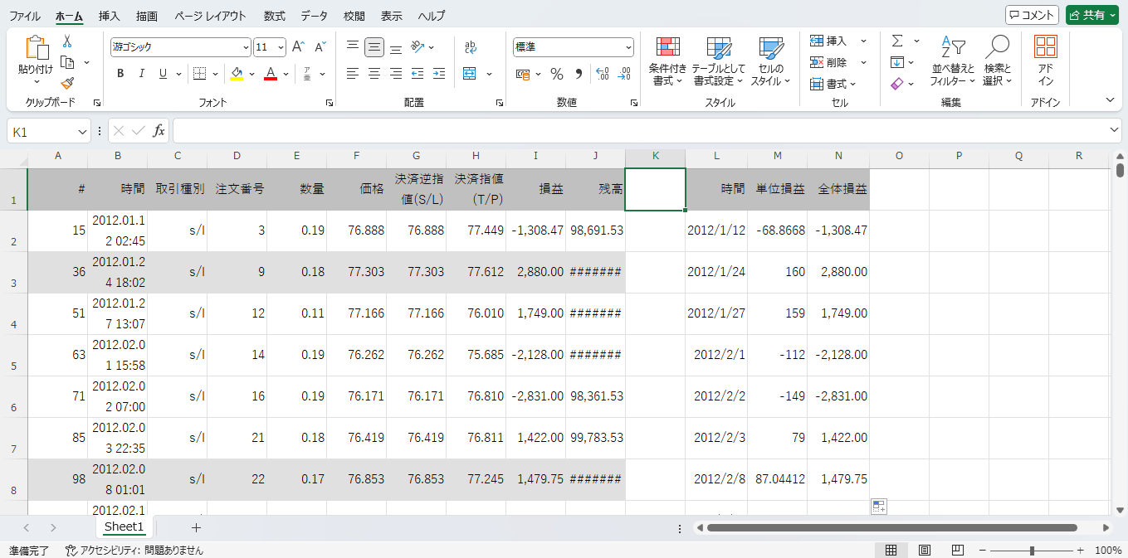Open テーブルとして書式設定 menu
Image resolution: width=1128 pixels, height=558 pixels.
719,62
